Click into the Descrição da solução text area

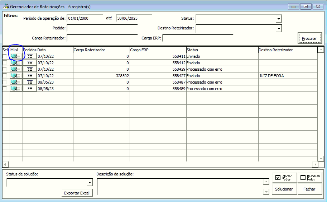tap(180, 187)
